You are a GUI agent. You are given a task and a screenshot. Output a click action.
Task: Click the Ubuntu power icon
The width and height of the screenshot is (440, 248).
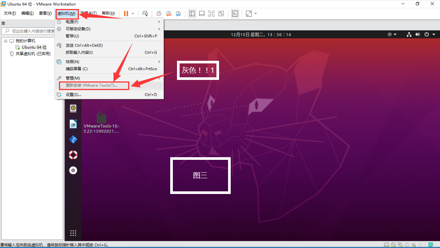(x=426, y=35)
